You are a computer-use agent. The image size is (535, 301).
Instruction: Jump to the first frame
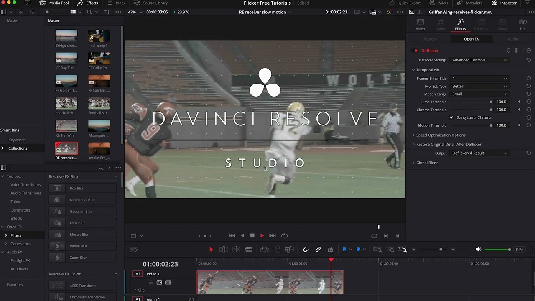[x=232, y=236]
